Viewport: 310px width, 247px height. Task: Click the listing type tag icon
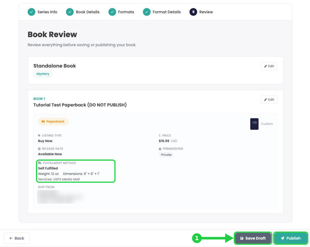39,136
